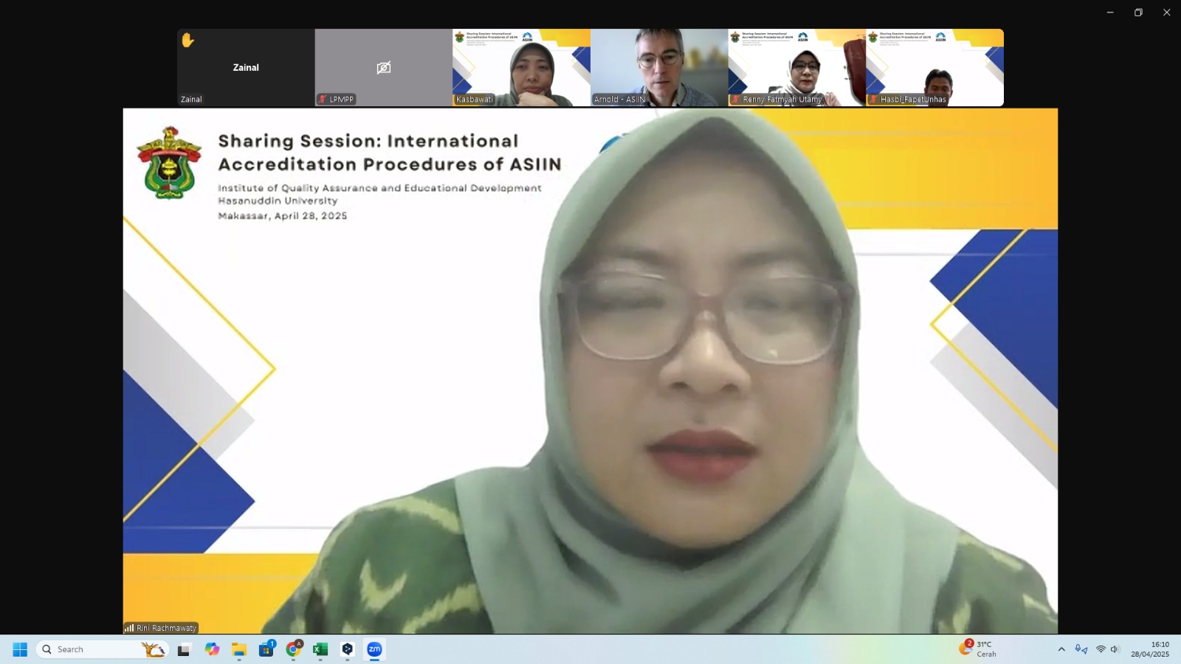
Task: Open Task View in the taskbar
Action: (x=184, y=649)
